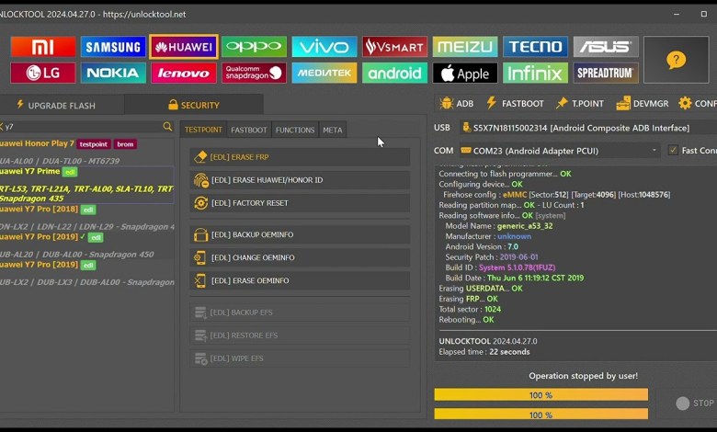
Task: Switch to the SECURITY tab
Action: (x=194, y=105)
